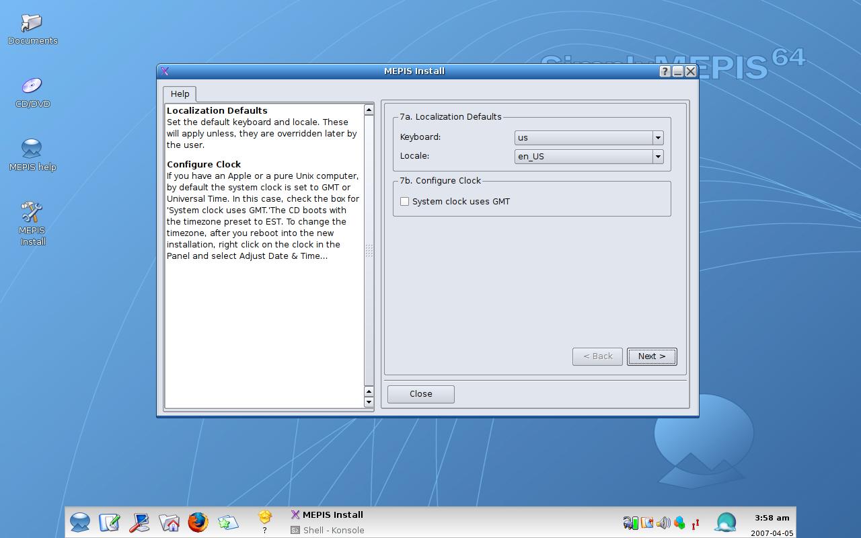
Task: Open the Locale dropdown showing en_US
Action: click(x=589, y=156)
